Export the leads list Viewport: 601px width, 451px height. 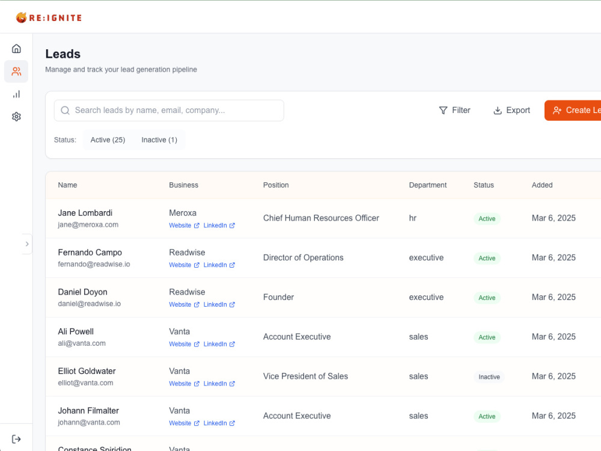511,111
